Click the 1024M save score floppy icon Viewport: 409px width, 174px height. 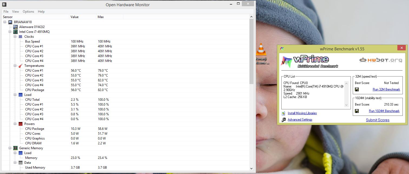tap(357, 111)
